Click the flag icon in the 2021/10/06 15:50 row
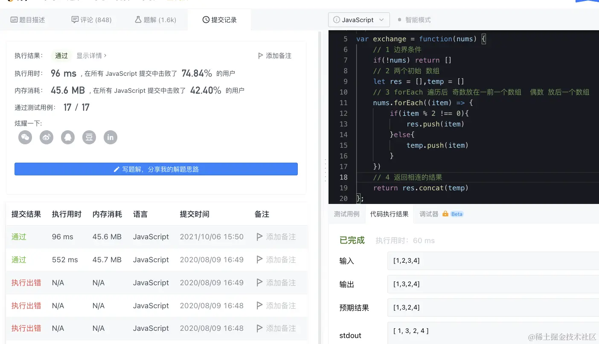The height and width of the screenshot is (344, 599). pos(259,237)
